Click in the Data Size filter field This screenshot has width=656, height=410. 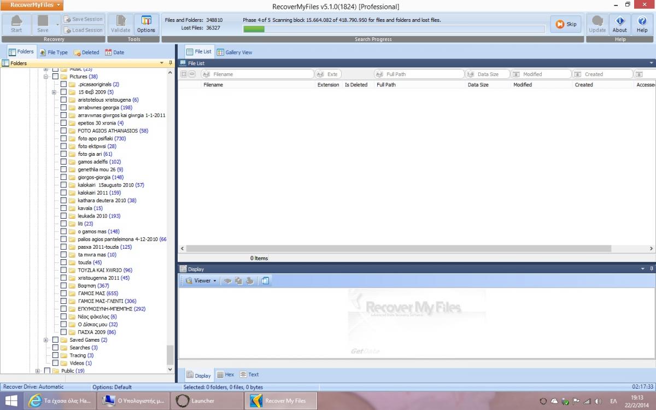(x=488, y=74)
